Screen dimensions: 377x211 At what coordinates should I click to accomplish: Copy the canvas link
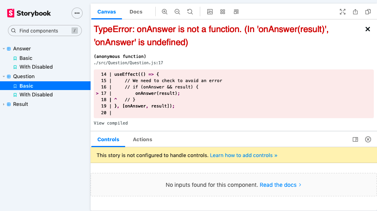(x=368, y=12)
